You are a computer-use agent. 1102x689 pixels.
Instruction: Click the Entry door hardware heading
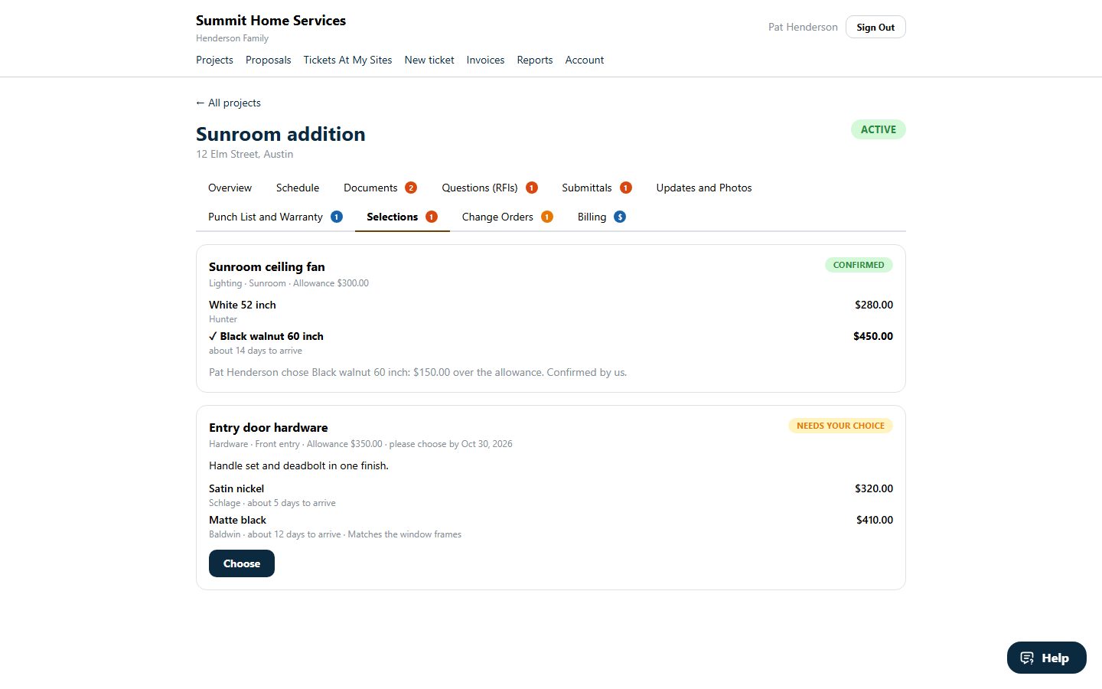(269, 427)
